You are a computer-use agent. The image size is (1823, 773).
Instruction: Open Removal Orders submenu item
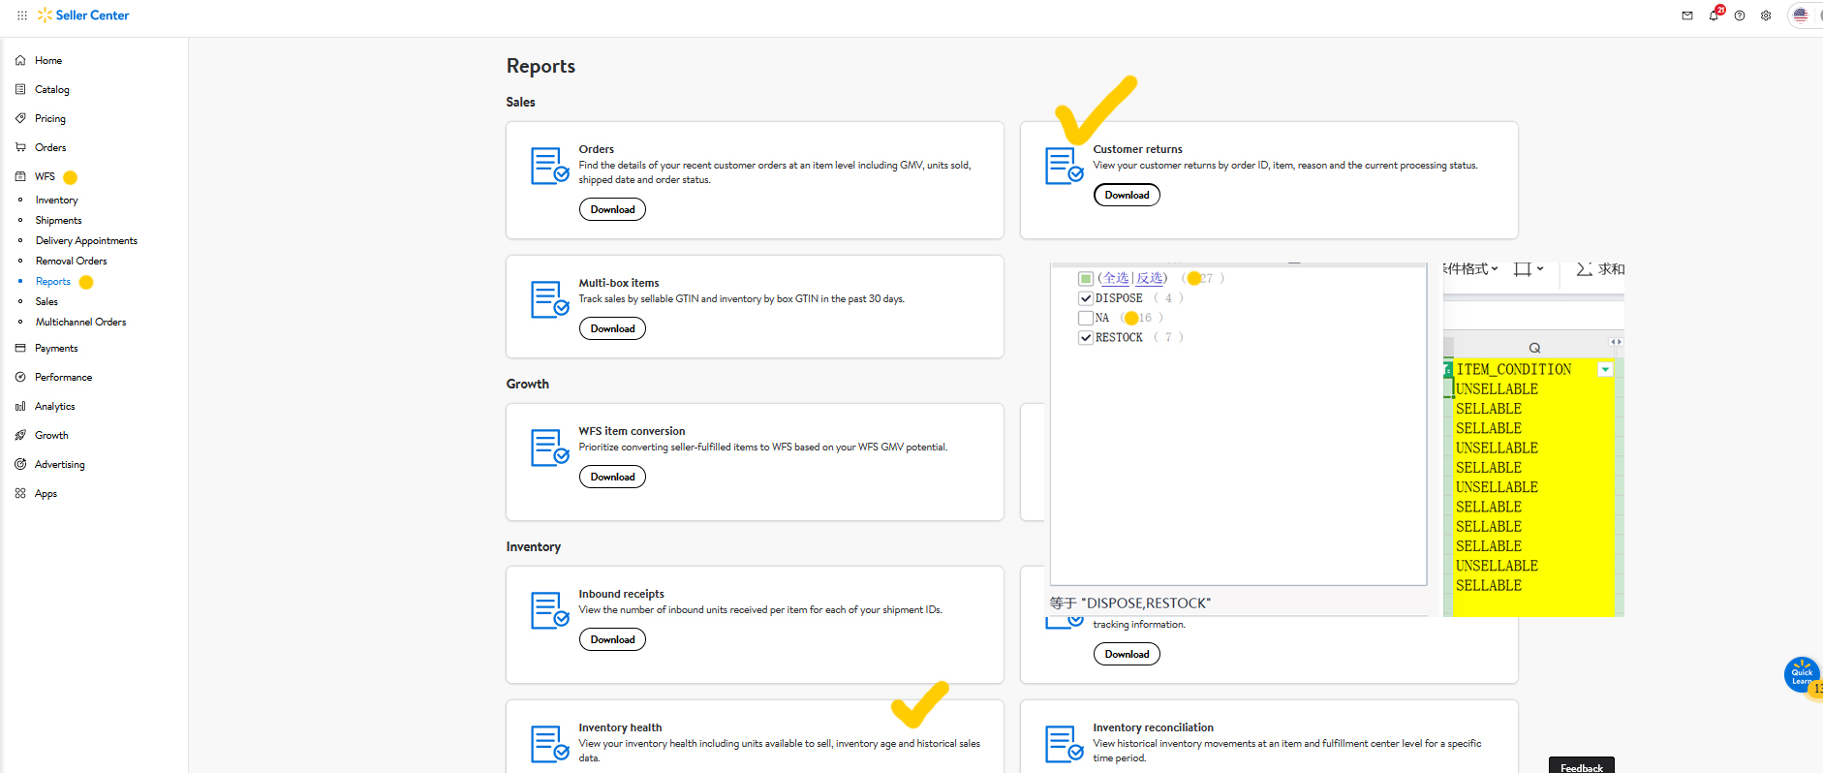[72, 261]
